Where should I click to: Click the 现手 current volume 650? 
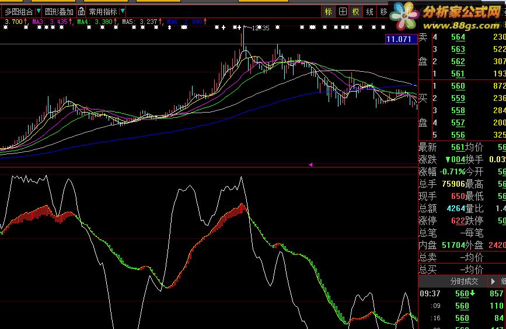point(458,196)
